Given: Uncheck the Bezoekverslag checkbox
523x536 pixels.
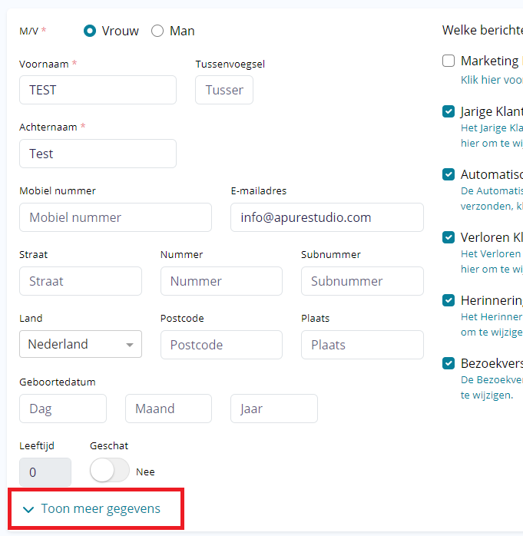Looking at the screenshot, I should (x=449, y=363).
